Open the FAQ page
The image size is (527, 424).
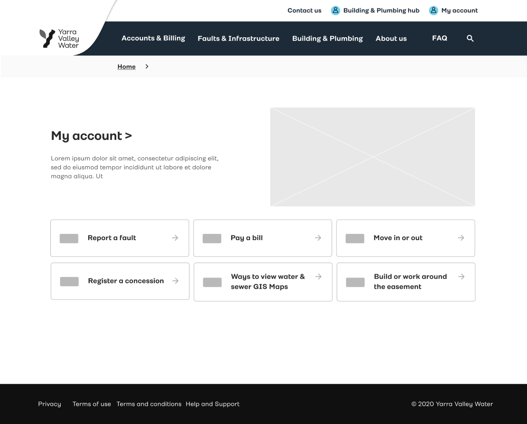tap(439, 38)
